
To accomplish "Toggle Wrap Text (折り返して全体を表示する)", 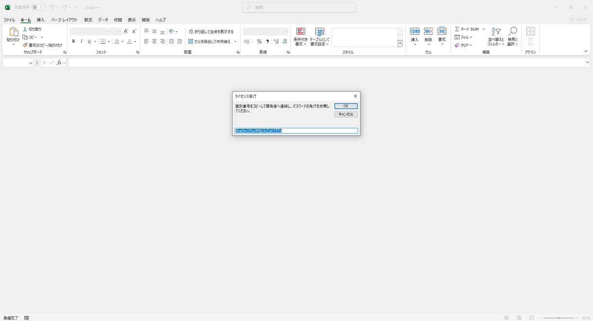I will click(x=211, y=32).
